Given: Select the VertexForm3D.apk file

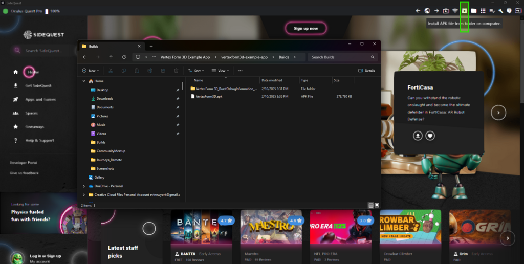Looking at the screenshot, I should 209,96.
